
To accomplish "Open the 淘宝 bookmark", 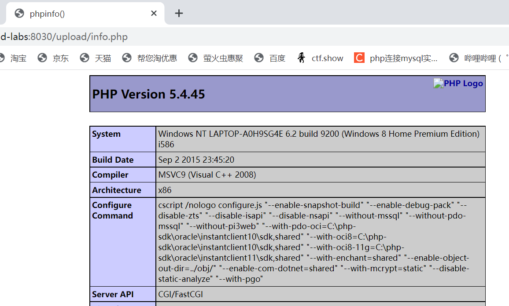I will pyautogui.click(x=13, y=58).
